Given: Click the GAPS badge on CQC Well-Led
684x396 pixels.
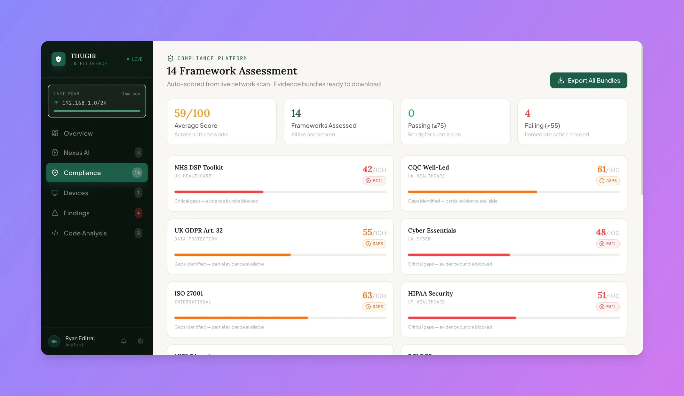Looking at the screenshot, I should click(608, 181).
